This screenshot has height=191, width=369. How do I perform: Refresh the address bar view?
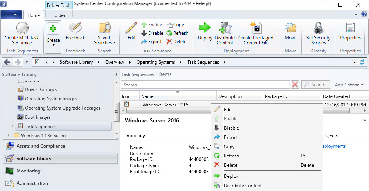(x=362, y=62)
